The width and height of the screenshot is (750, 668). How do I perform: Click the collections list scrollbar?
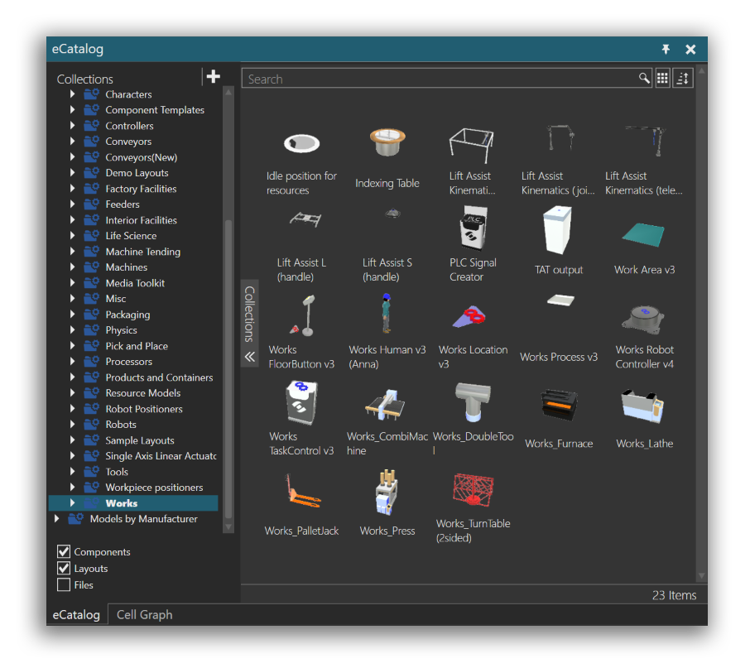pos(228,368)
